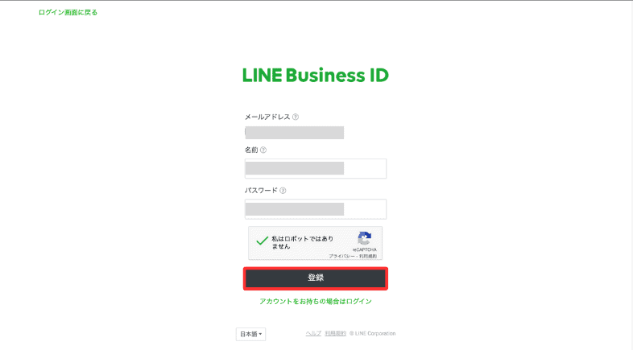
Task: Click the help icon beside パスワード
Action: point(283,191)
